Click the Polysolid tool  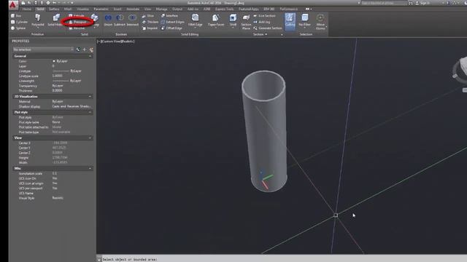point(38,20)
